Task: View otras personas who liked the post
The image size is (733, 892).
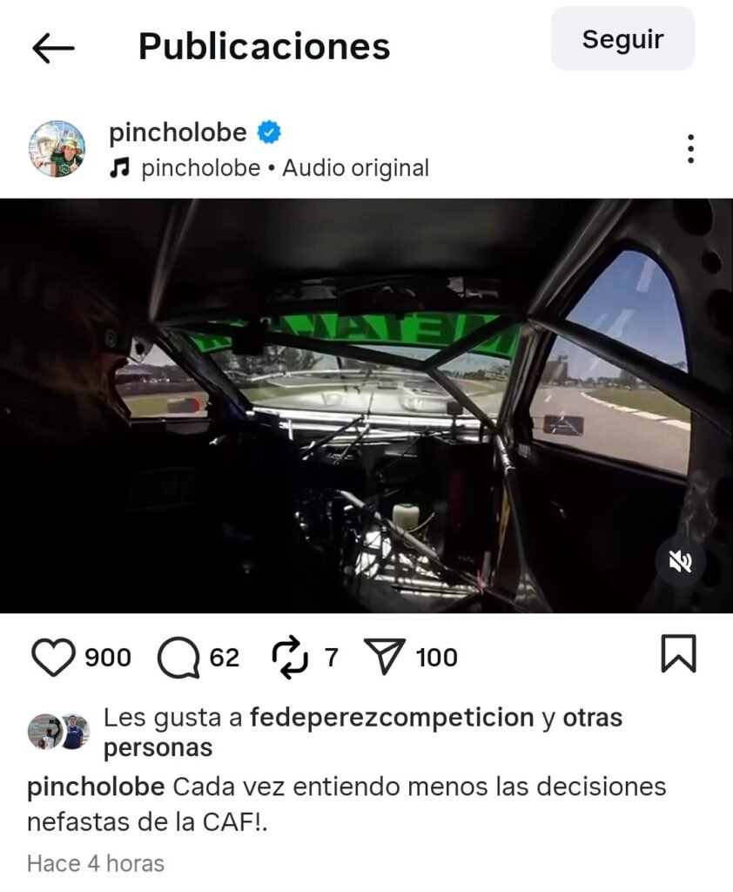Action: click(x=363, y=733)
